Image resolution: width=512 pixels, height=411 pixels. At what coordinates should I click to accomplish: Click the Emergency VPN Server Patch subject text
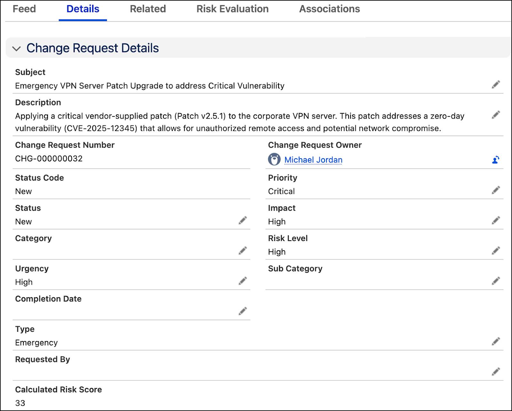150,86
